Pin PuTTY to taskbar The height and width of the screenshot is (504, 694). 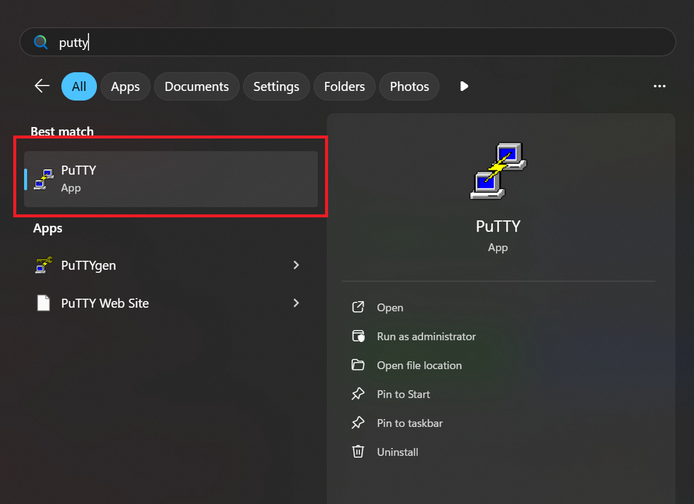409,423
